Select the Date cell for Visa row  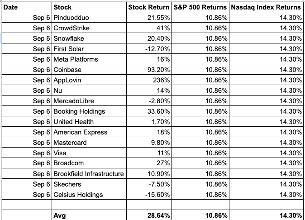[27, 153]
